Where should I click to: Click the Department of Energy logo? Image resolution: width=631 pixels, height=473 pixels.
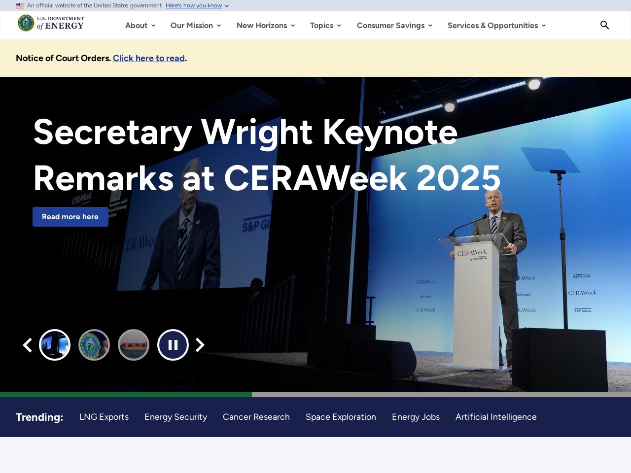coord(51,23)
